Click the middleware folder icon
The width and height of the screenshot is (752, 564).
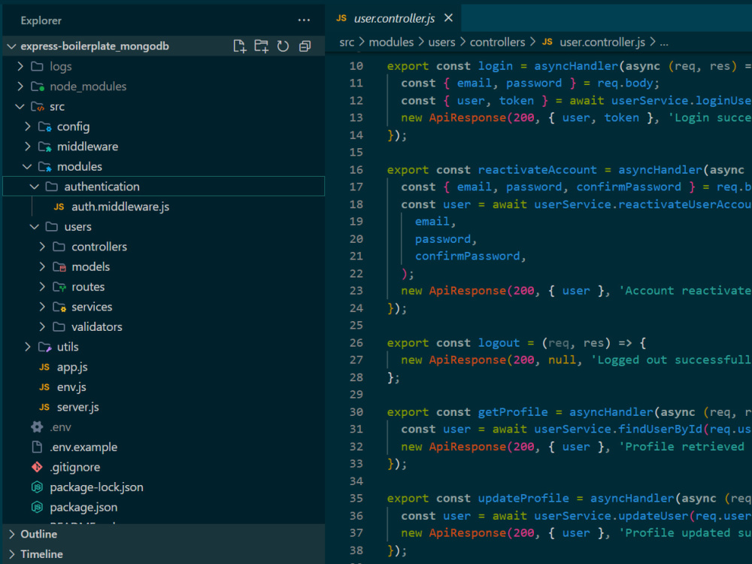[44, 147]
